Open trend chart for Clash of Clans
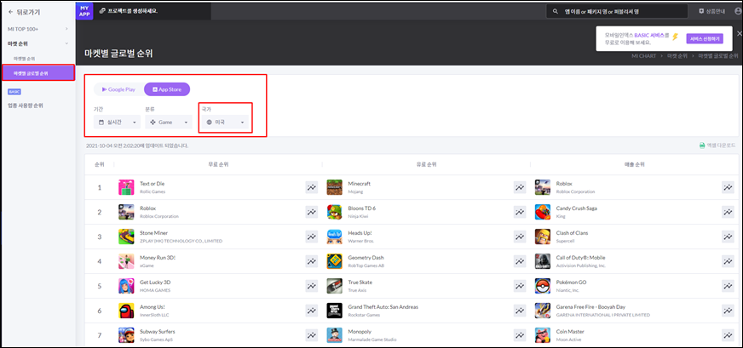Screen dimensions: 743x348 (728, 237)
